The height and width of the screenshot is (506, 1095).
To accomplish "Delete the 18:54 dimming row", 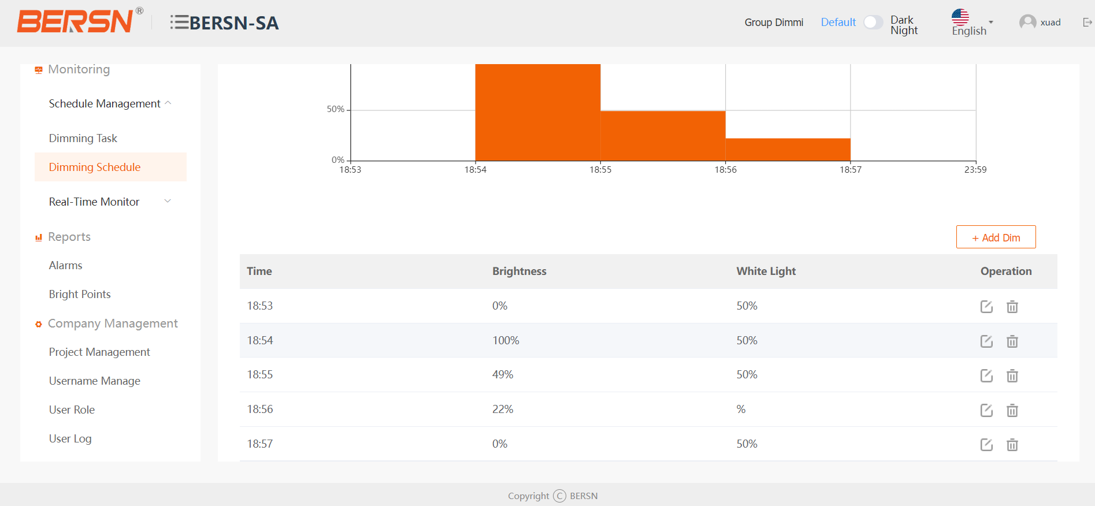I will [x=1012, y=341].
